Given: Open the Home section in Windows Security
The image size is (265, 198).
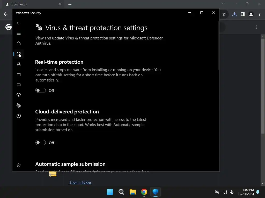Looking at the screenshot, I should tap(19, 43).
